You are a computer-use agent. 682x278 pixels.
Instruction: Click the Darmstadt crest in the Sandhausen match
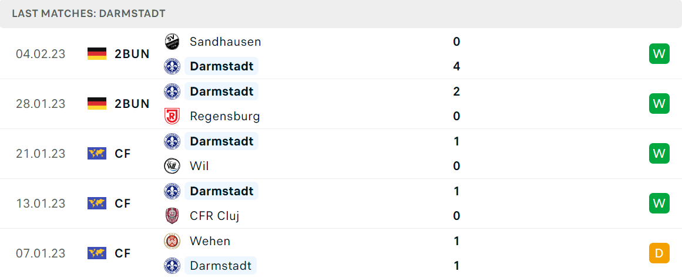click(172, 66)
